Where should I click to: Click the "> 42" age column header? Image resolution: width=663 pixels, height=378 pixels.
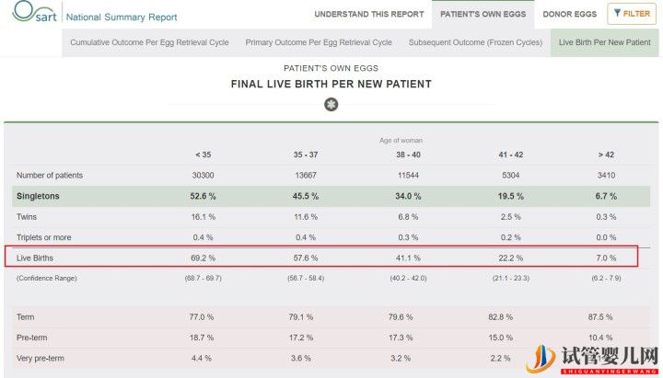point(605,155)
